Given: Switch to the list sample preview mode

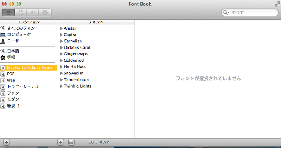Looking at the screenshot, I should (9, 12).
